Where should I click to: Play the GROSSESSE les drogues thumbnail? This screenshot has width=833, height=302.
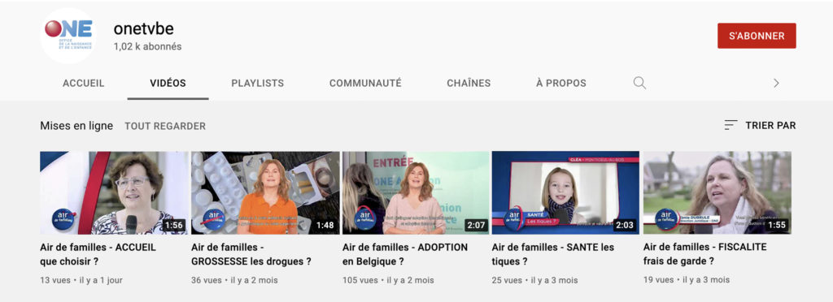pos(265,193)
